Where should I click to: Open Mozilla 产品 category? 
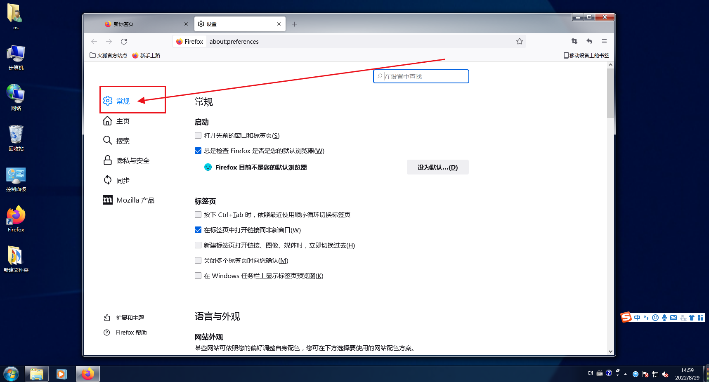(x=128, y=200)
